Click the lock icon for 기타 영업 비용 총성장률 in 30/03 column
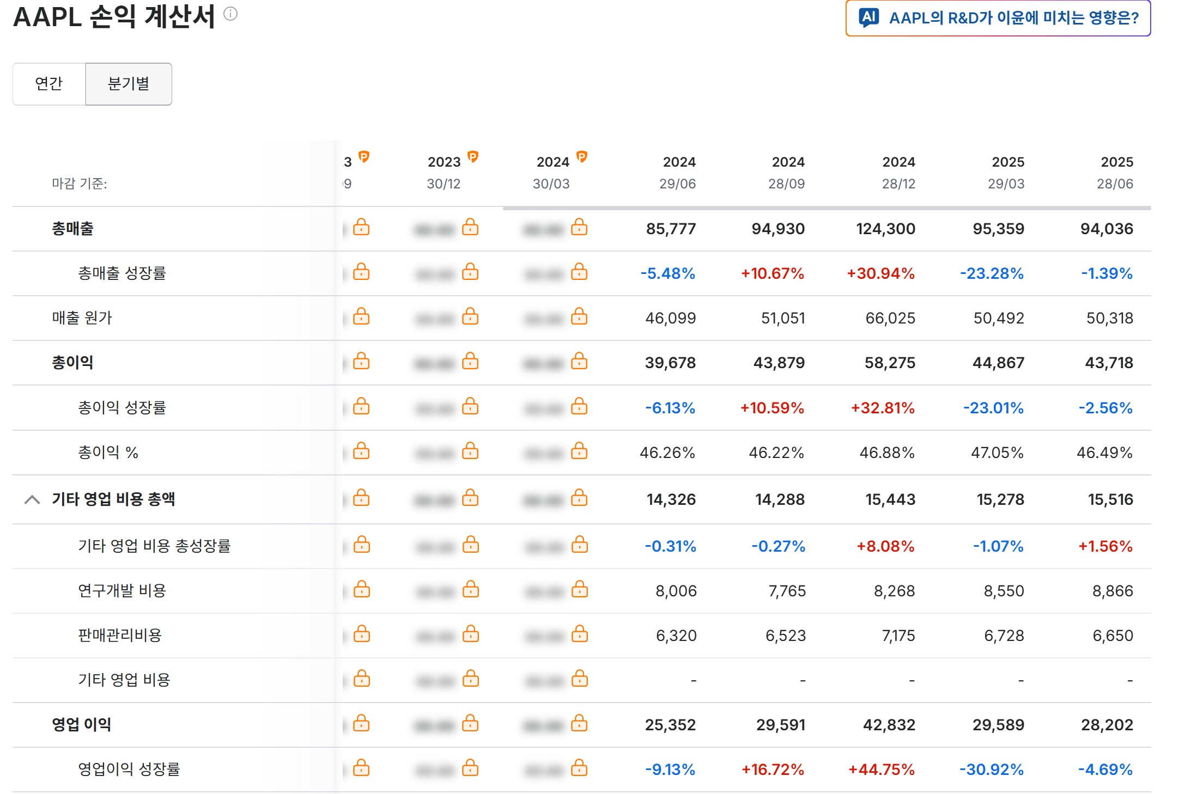1179x794 pixels. click(x=580, y=544)
